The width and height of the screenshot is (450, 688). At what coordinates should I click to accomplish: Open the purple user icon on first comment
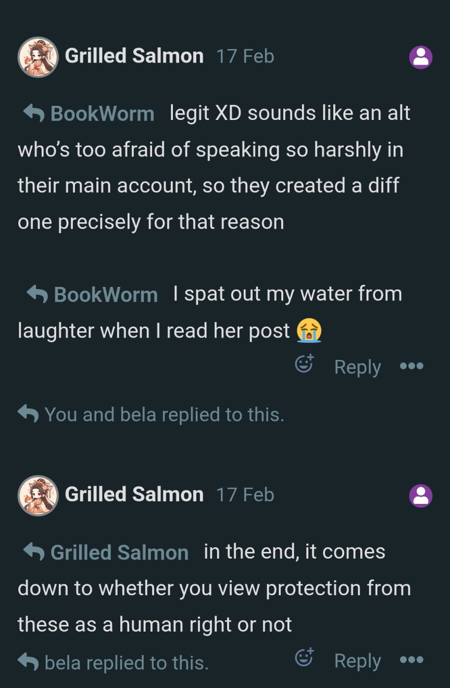421,57
